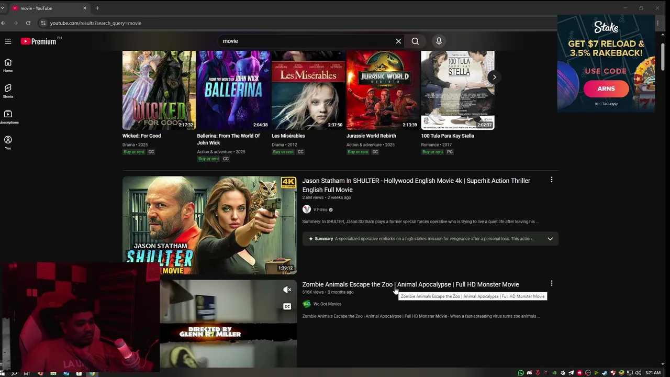Image resolution: width=670 pixels, height=377 pixels.
Task: Click Buy or rent under Les Misérables
Action: pyautogui.click(x=283, y=152)
